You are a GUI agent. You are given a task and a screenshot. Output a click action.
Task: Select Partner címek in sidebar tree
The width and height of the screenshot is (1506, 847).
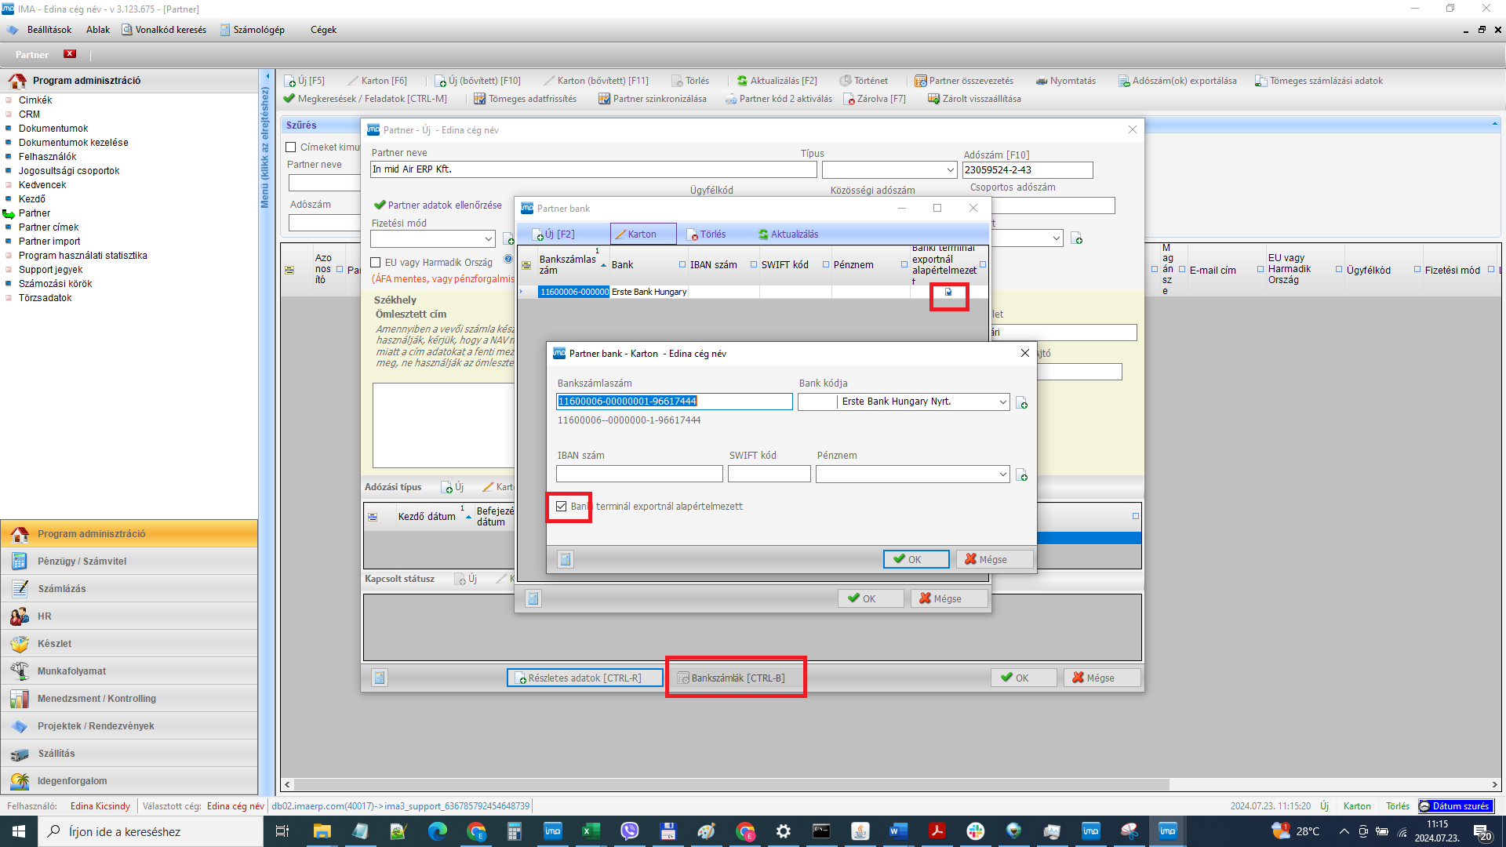click(49, 227)
